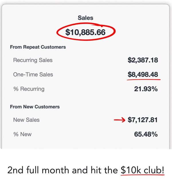
Task: Click the From New Customers section heading
Action: (x=35, y=107)
